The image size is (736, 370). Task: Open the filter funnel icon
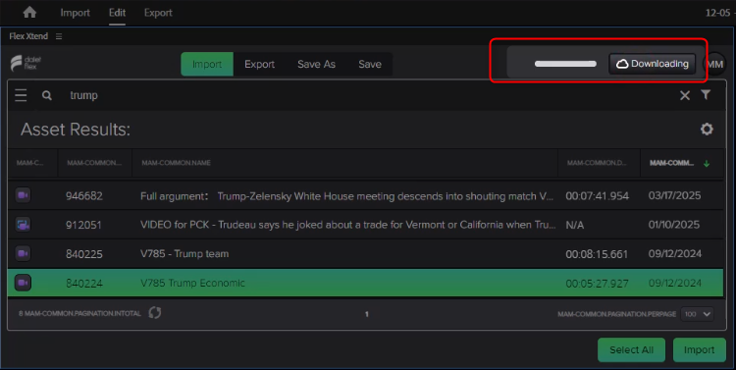(706, 95)
